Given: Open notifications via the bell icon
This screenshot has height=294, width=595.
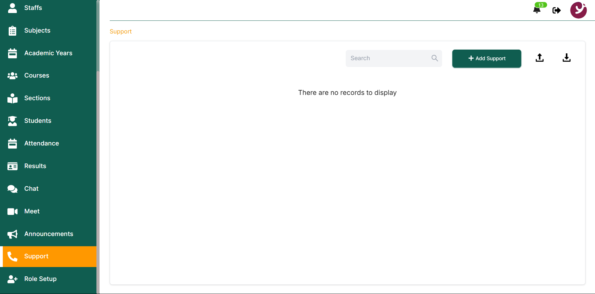Looking at the screenshot, I should pos(537,10).
